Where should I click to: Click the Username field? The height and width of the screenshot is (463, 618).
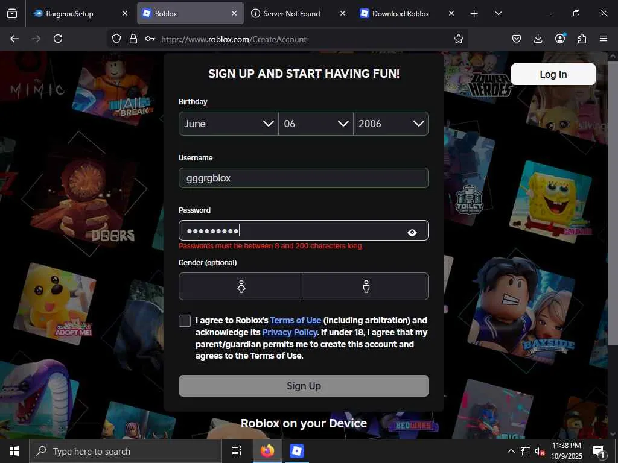coord(304,178)
